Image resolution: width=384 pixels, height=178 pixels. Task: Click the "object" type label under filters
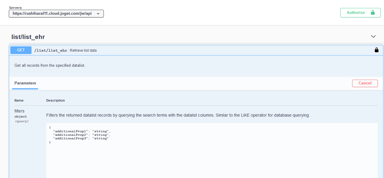[x=21, y=117]
